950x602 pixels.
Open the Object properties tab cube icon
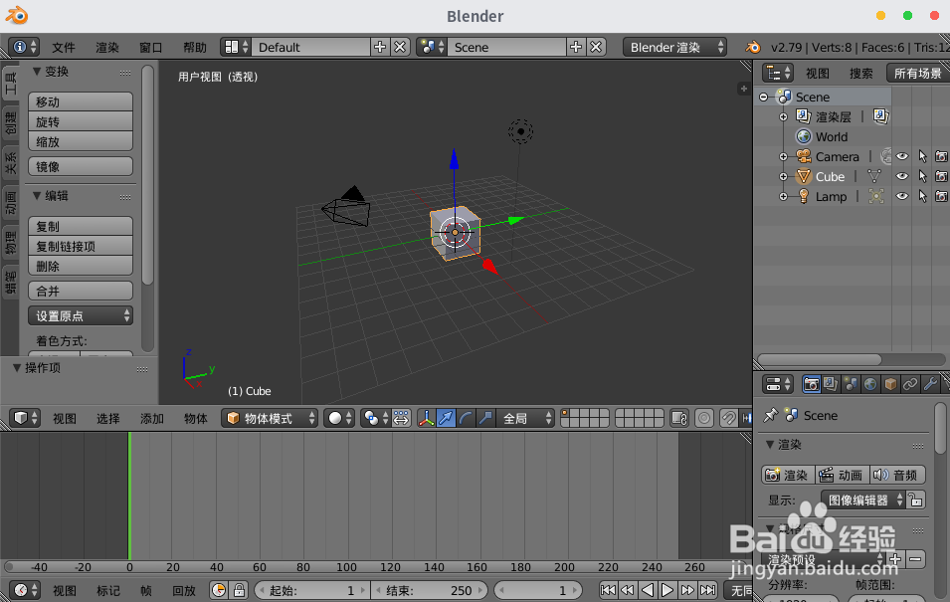(890, 384)
